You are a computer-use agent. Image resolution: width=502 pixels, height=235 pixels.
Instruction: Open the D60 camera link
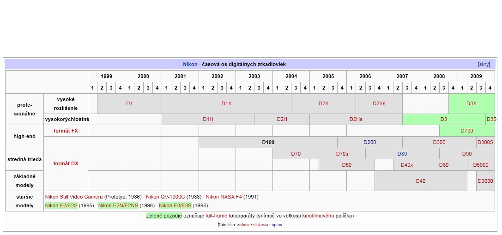[444, 165]
